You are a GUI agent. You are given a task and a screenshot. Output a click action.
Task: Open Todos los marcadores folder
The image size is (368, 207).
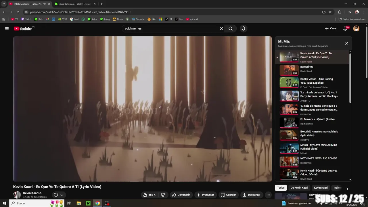(352, 19)
